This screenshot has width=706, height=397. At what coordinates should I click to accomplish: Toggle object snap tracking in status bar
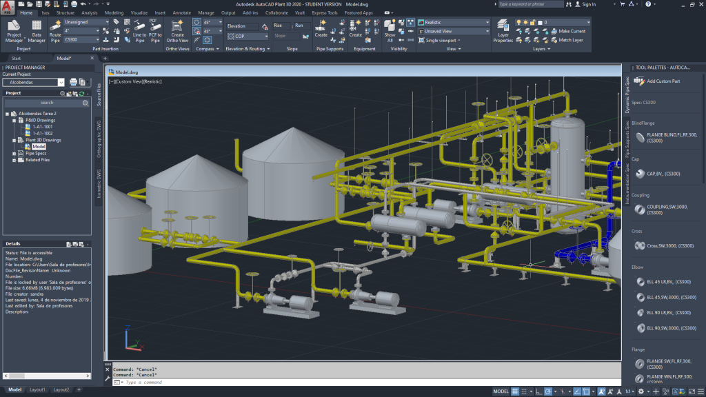[x=577, y=391]
